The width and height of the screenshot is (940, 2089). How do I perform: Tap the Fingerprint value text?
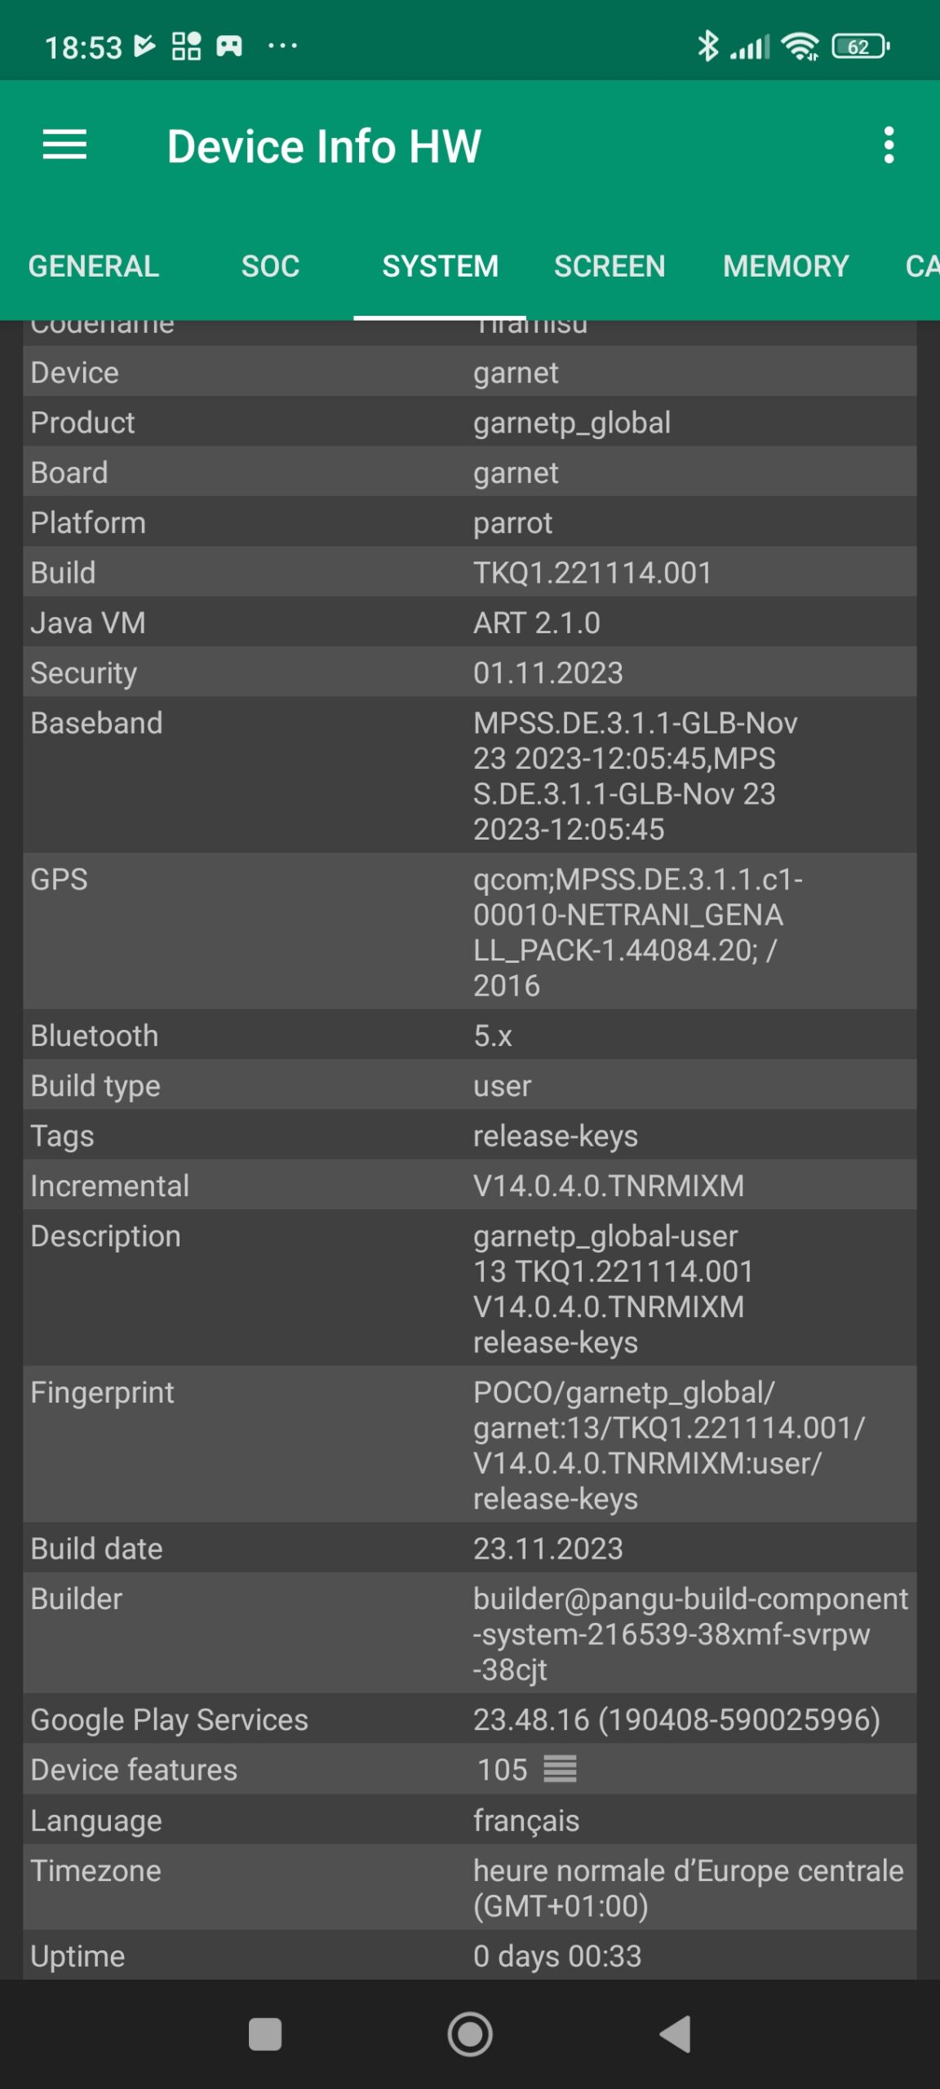coord(669,1445)
